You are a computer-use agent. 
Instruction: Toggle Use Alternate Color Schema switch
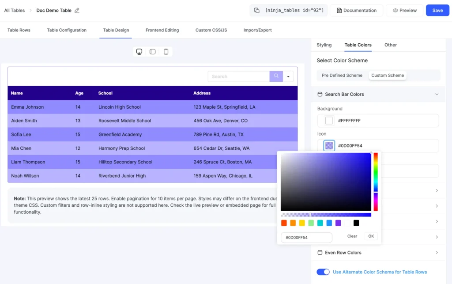pyautogui.click(x=323, y=272)
